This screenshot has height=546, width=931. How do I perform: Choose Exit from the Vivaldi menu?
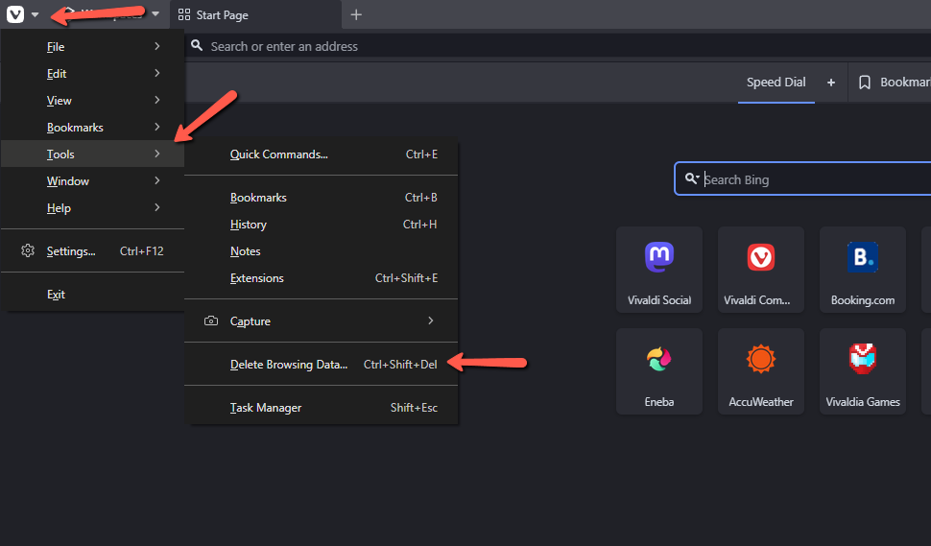(93, 295)
